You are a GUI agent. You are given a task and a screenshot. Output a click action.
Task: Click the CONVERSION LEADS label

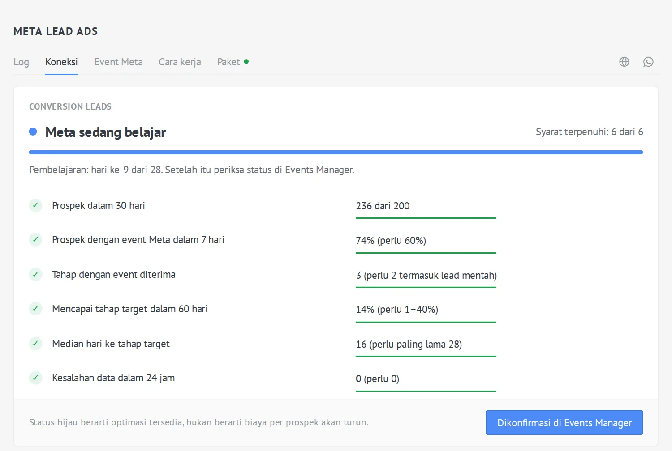(70, 106)
